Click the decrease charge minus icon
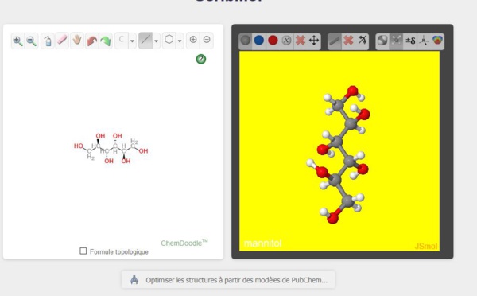 pos(207,40)
